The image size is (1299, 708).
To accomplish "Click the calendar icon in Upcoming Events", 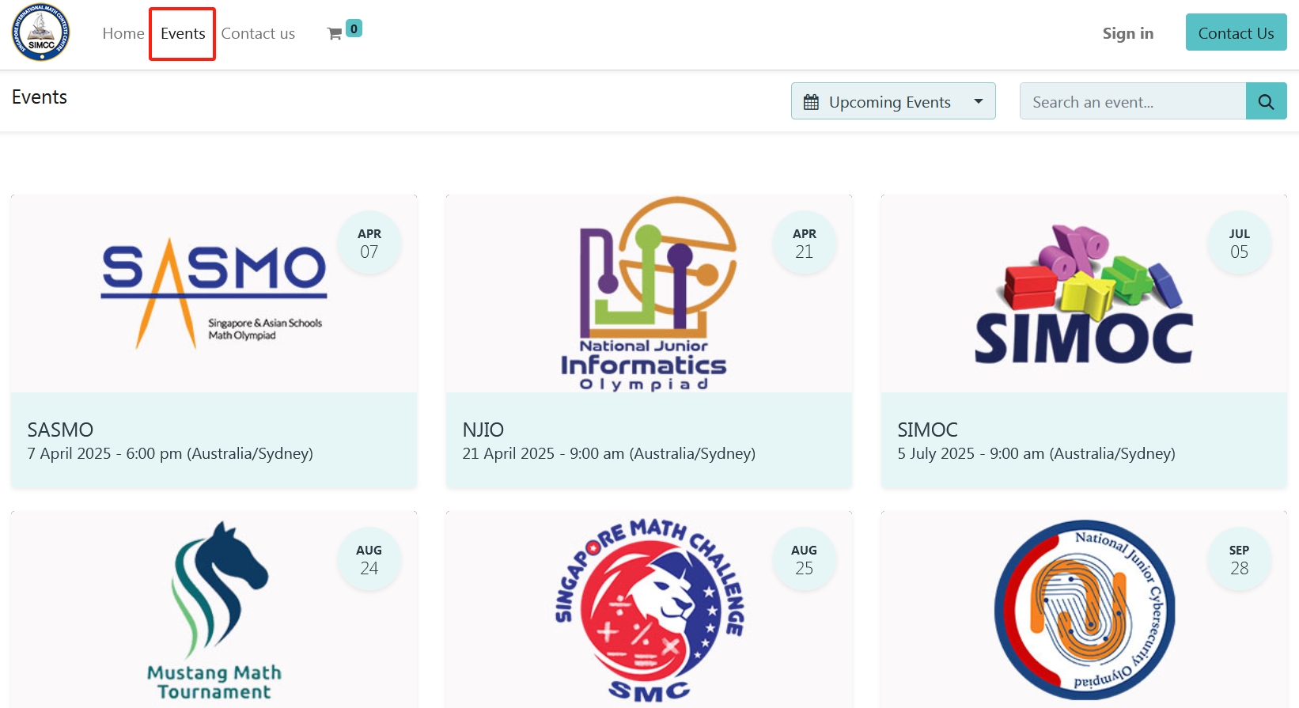I will click(x=811, y=102).
